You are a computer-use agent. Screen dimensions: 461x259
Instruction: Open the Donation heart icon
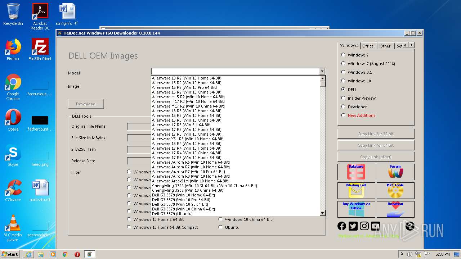coord(395,209)
